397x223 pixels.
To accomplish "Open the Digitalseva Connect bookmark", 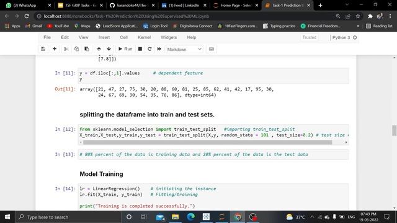I will pos(193,26).
